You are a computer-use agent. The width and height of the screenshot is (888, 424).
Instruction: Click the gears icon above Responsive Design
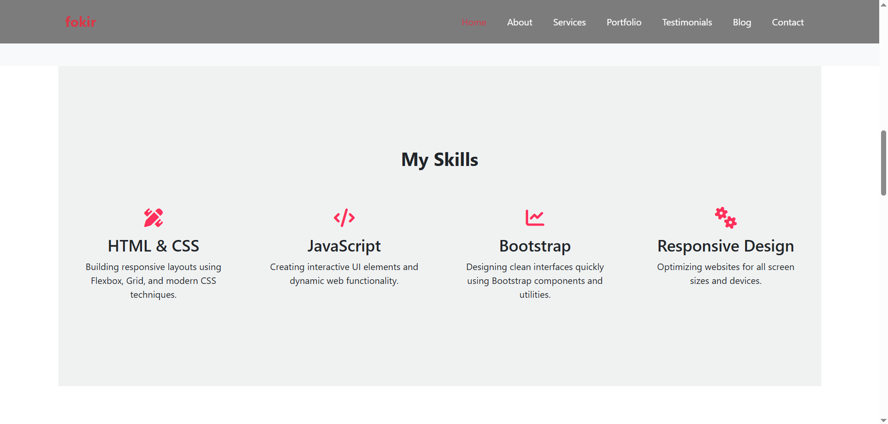coord(726,218)
